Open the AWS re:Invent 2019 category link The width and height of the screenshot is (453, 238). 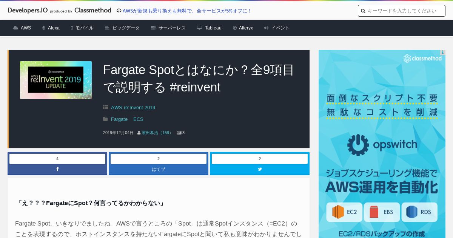point(133,107)
